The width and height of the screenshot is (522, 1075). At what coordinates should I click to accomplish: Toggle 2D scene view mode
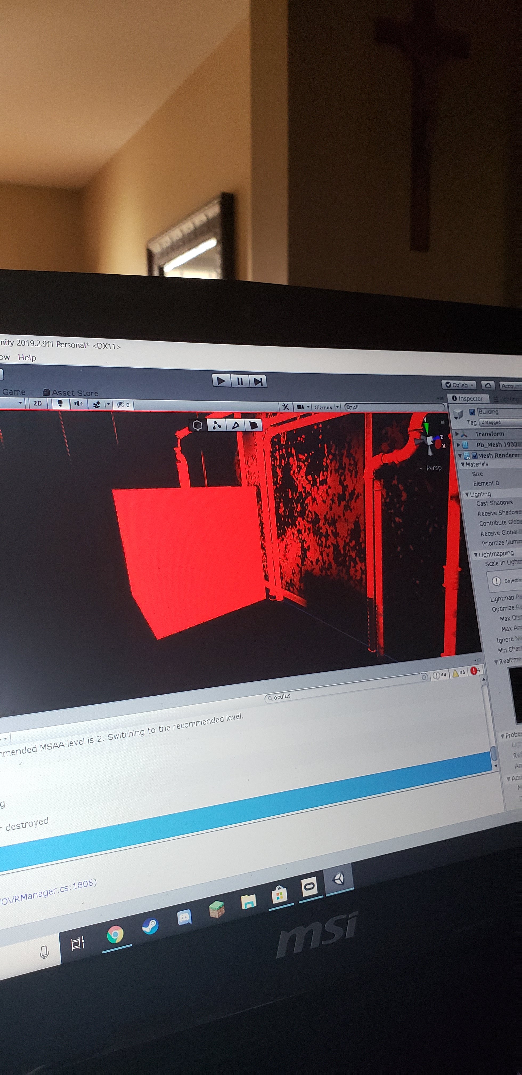tap(38, 403)
